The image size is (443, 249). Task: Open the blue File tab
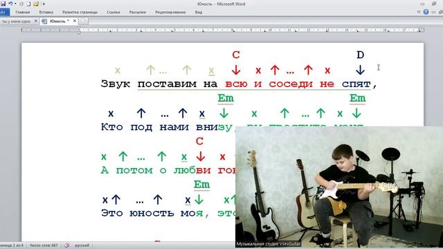pos(4,12)
